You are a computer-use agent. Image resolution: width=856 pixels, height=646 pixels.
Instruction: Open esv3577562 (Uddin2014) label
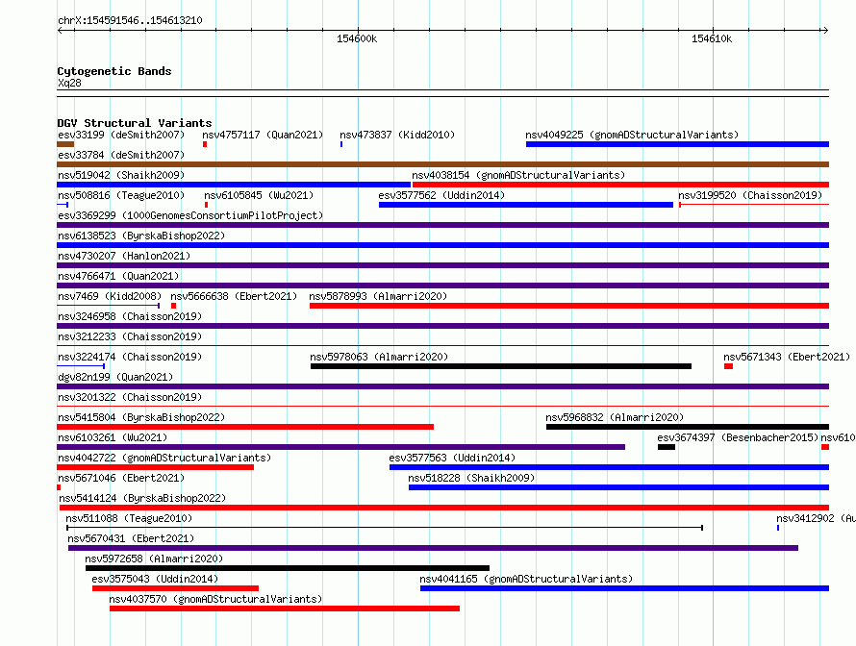441,195
